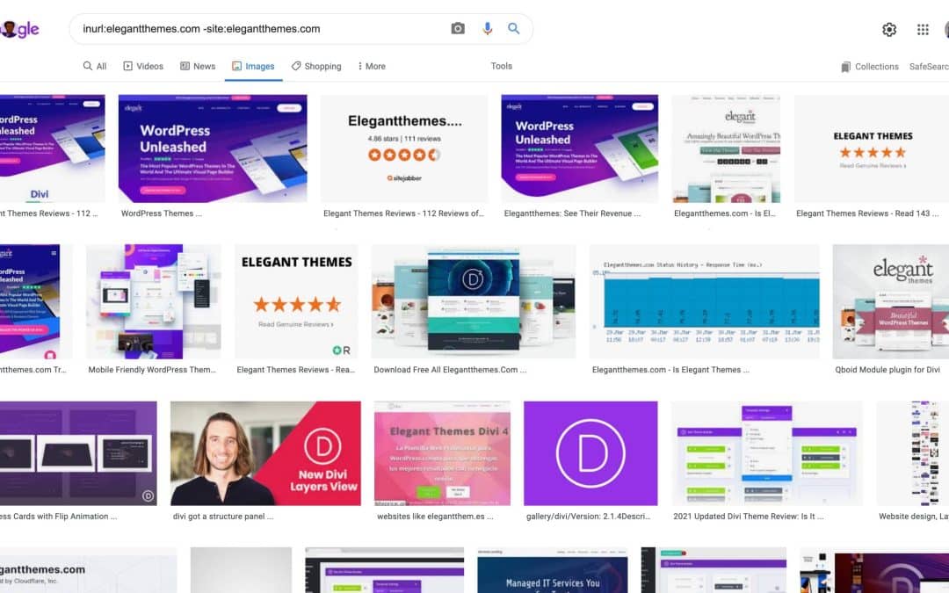Viewport: 949px width, 593px height.
Task: Click caption 'WordPress Themes ...'
Action: [x=162, y=213]
